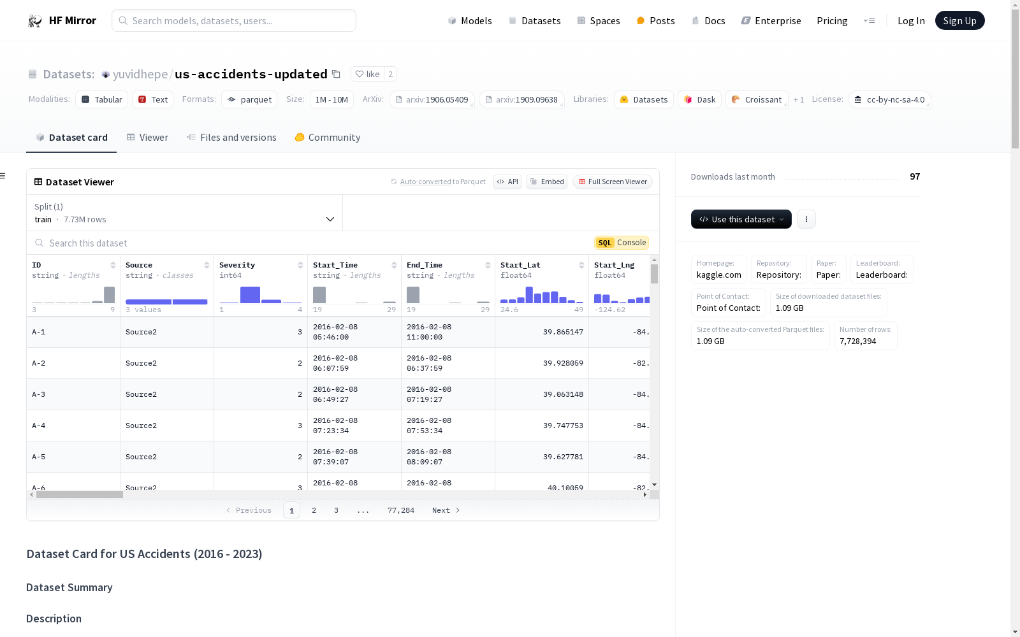Open arxiv:1906.05409 paper tag
The image size is (1020, 637).
point(432,99)
